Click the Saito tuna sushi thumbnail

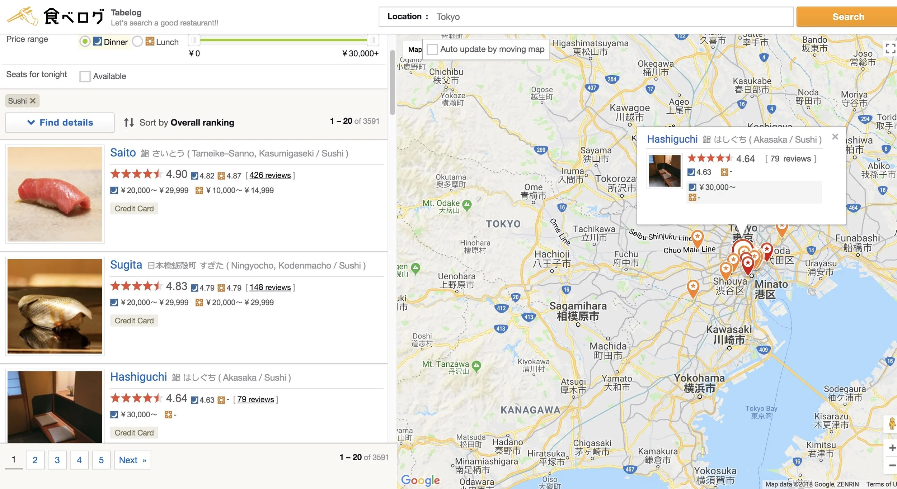pyautogui.click(x=55, y=194)
